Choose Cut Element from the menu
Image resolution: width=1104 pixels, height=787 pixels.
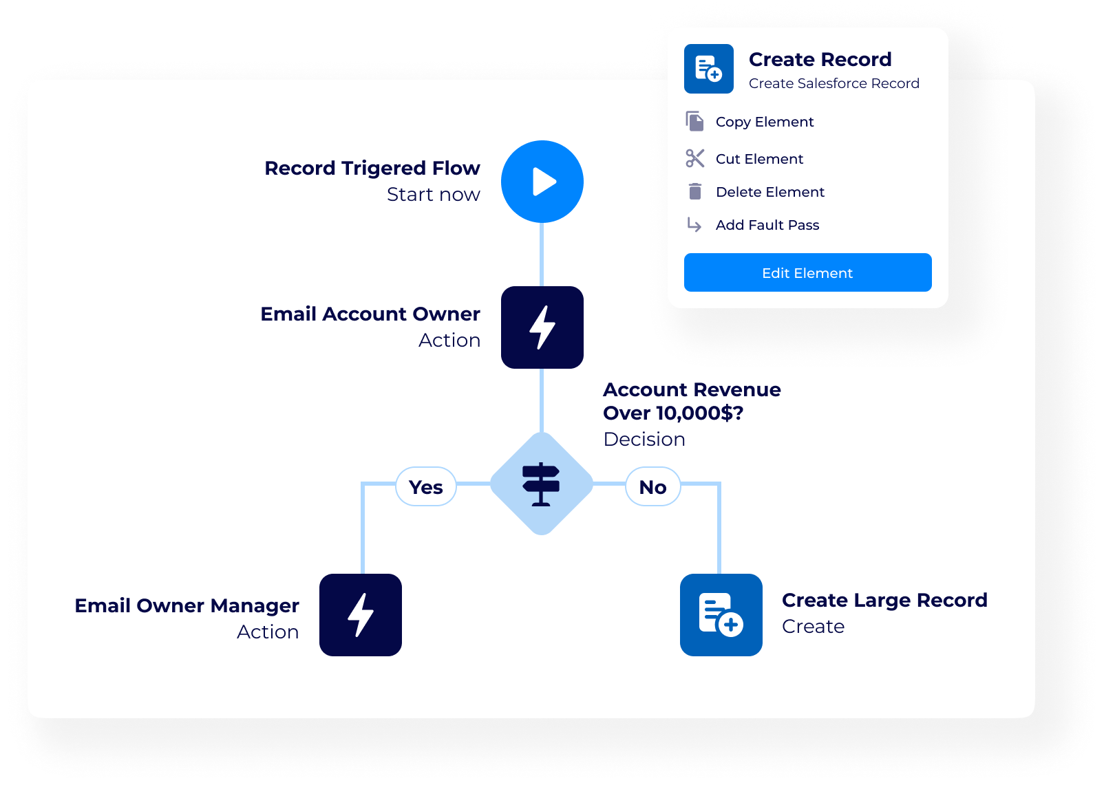[759, 159]
